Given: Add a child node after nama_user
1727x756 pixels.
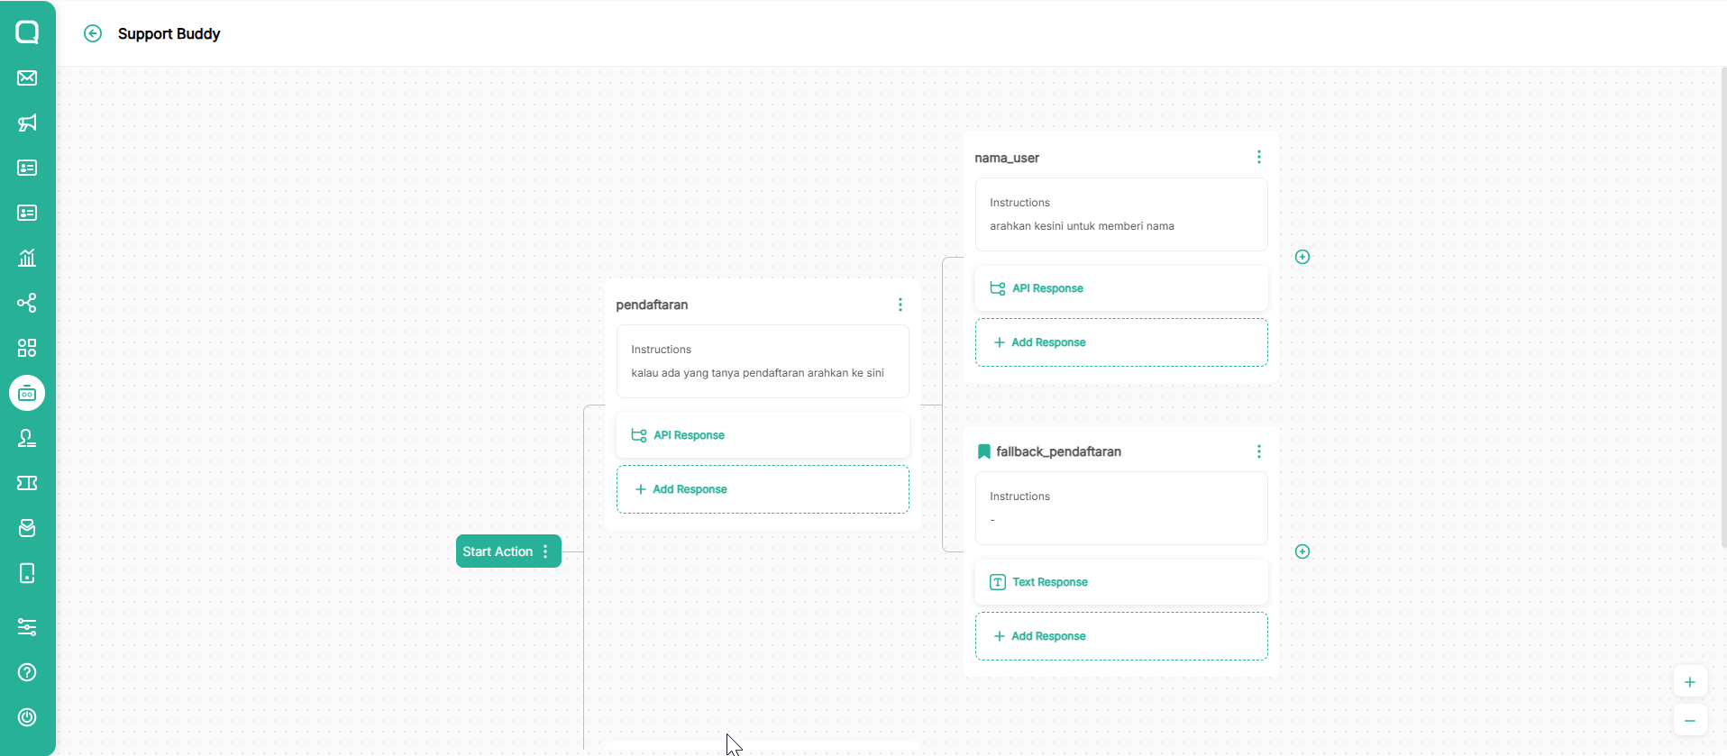Looking at the screenshot, I should tap(1302, 257).
